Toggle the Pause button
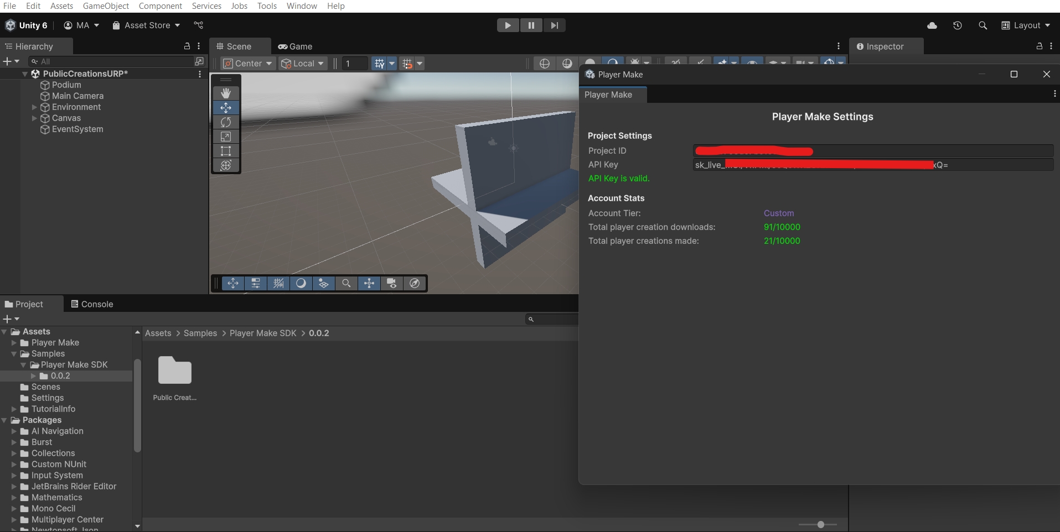 (x=531, y=25)
